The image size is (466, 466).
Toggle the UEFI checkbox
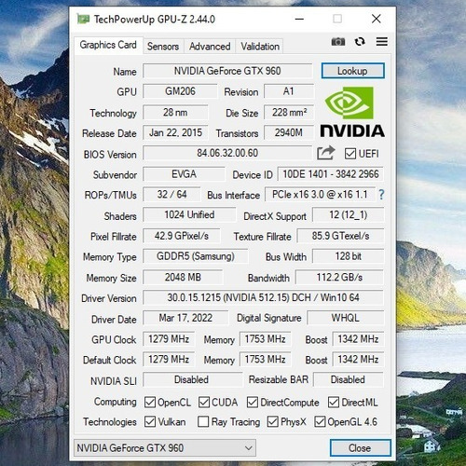[x=350, y=154]
